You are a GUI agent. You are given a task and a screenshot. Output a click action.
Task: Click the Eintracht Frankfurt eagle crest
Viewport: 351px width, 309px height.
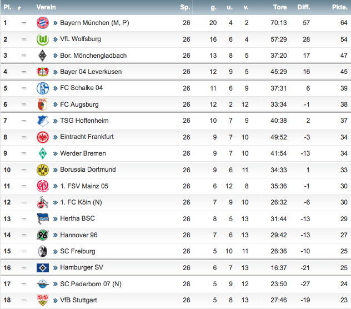pyautogui.click(x=43, y=137)
